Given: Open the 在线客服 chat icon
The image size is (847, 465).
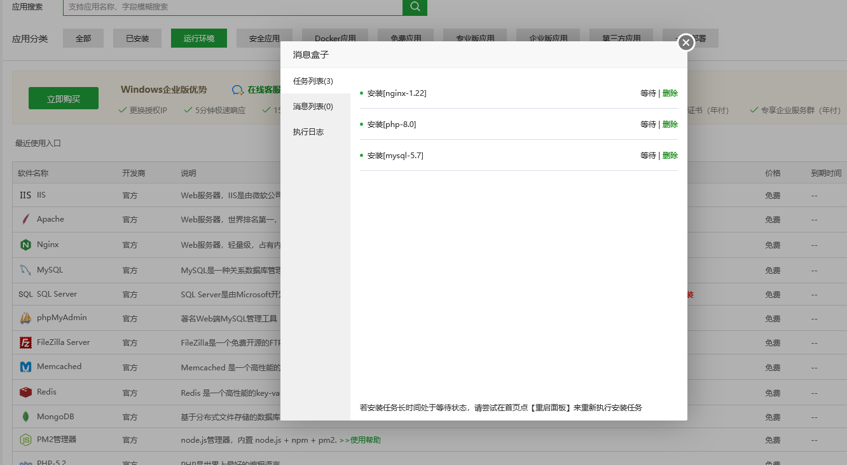Looking at the screenshot, I should tap(238, 90).
